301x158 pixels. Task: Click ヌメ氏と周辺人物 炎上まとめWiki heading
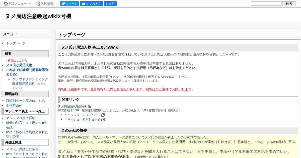pos(178,47)
